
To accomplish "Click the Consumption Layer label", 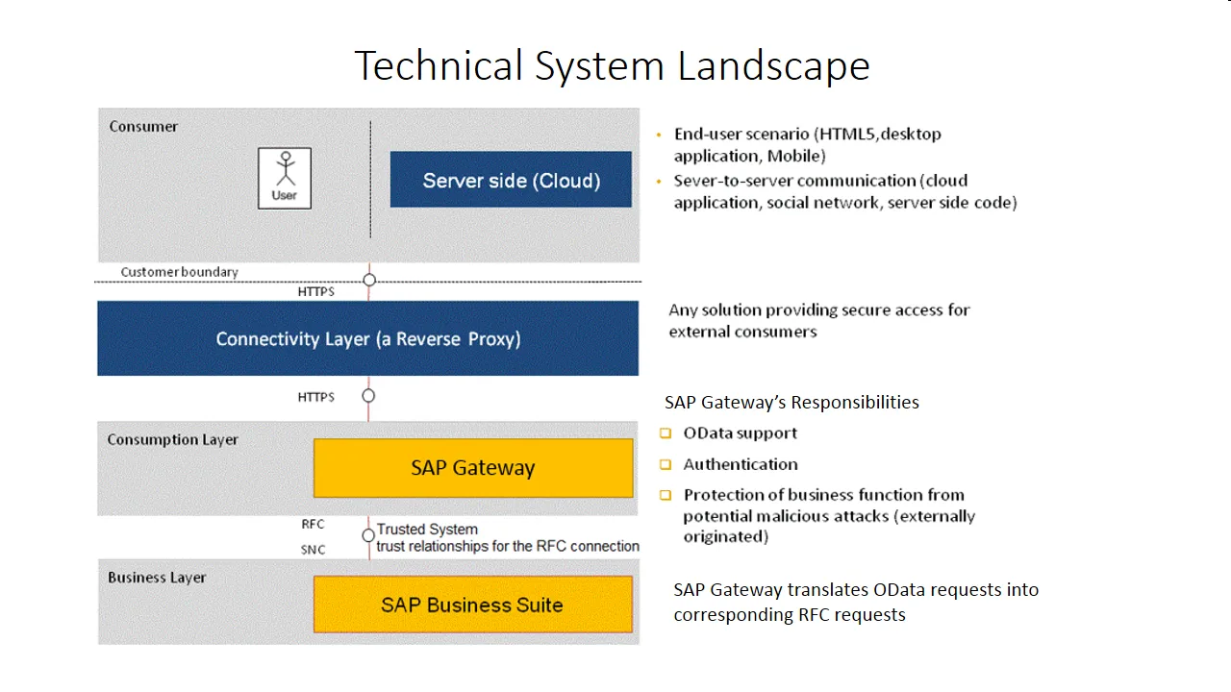I will pyautogui.click(x=172, y=439).
